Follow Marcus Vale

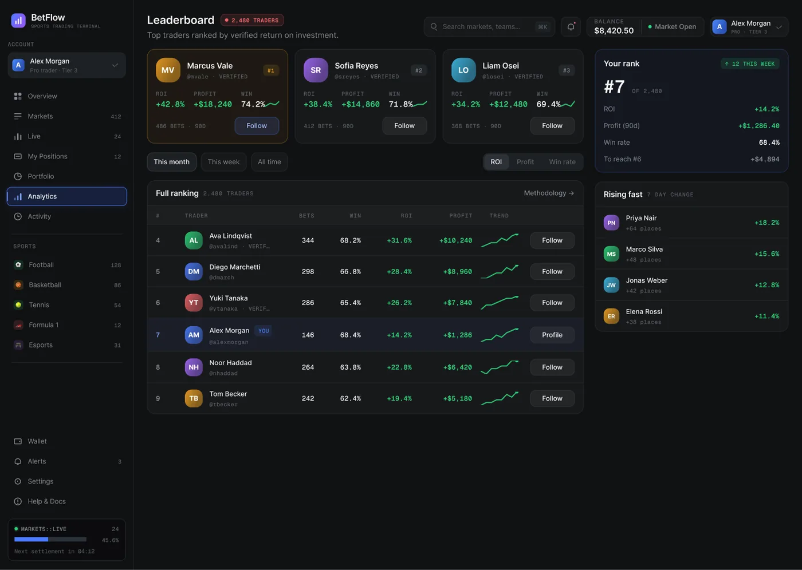coord(257,126)
